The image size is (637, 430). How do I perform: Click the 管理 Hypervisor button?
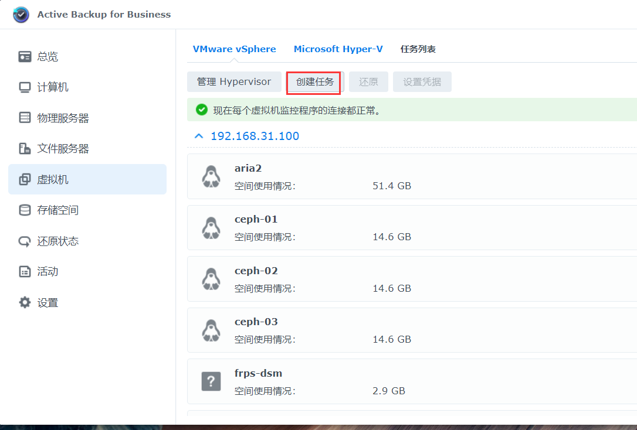coord(234,82)
